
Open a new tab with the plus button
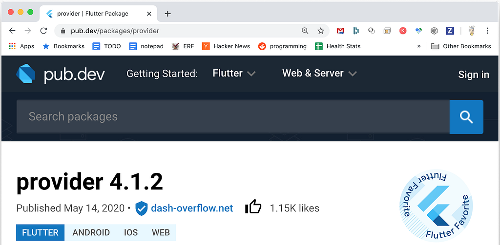(168, 14)
